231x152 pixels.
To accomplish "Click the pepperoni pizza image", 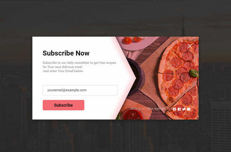I will click(179, 78).
